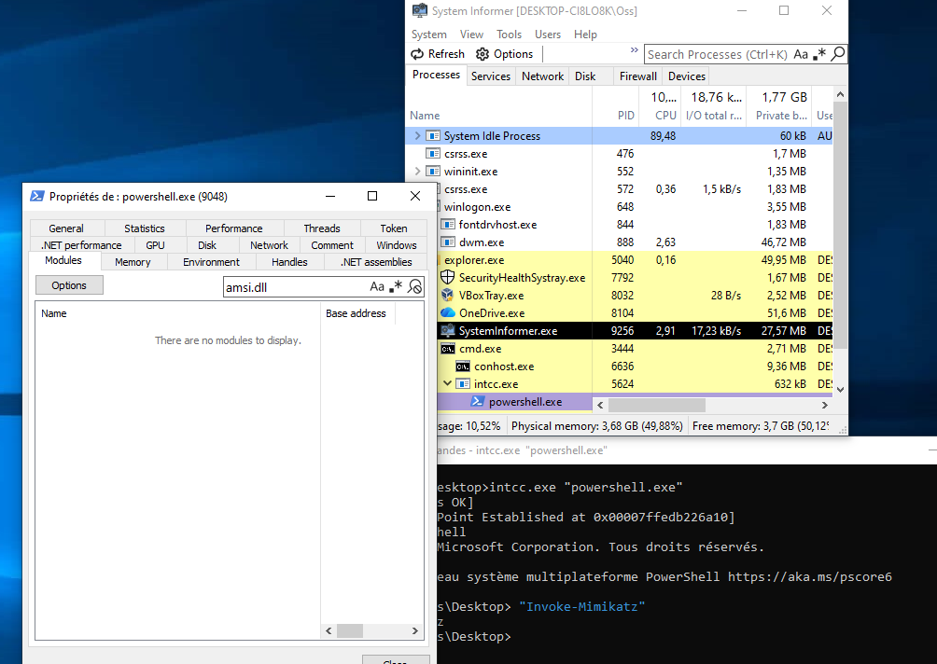The width and height of the screenshot is (937, 664).
Task: Open the General tab in powershell properties
Action: 66,228
